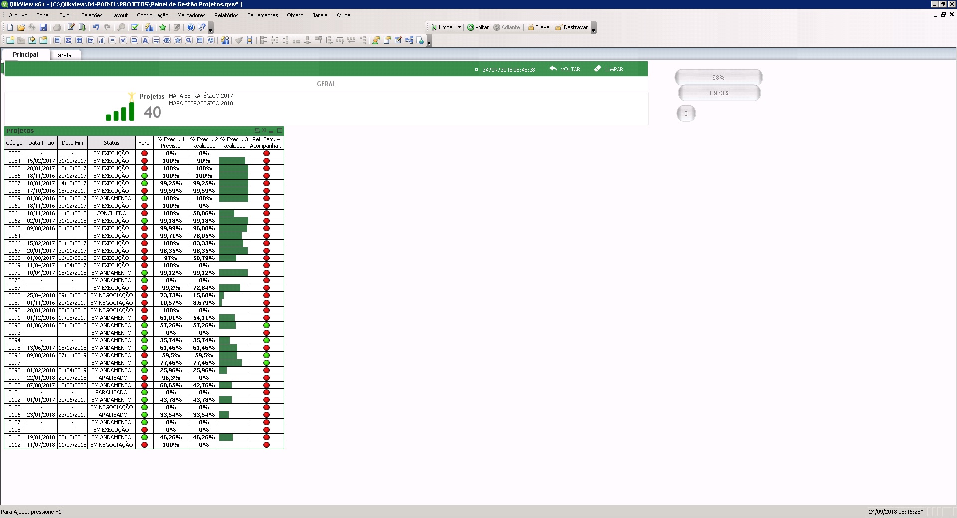Screen dimensions: 957x518
Task: Click the Projetos count 40 text
Action: (x=152, y=112)
